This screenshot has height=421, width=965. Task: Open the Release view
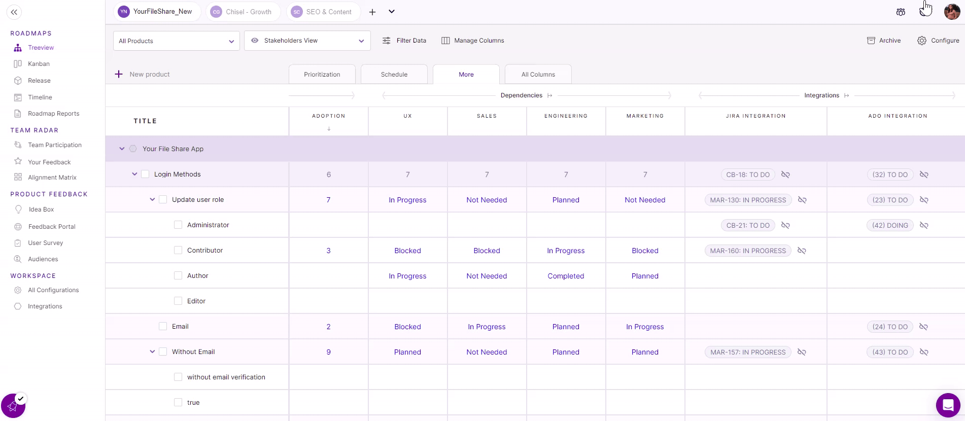(x=39, y=81)
